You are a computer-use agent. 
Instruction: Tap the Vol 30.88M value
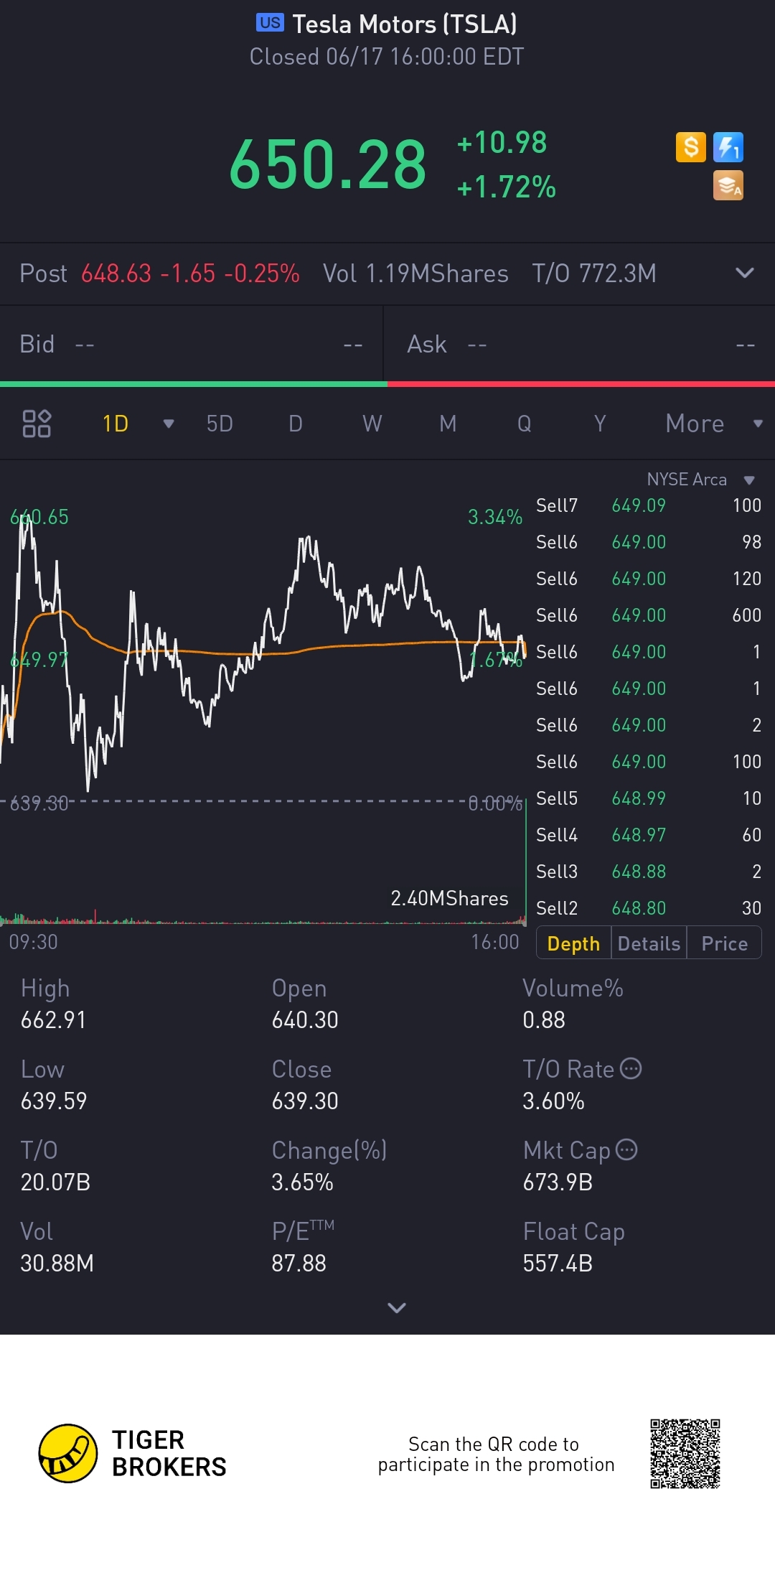[x=57, y=1264]
